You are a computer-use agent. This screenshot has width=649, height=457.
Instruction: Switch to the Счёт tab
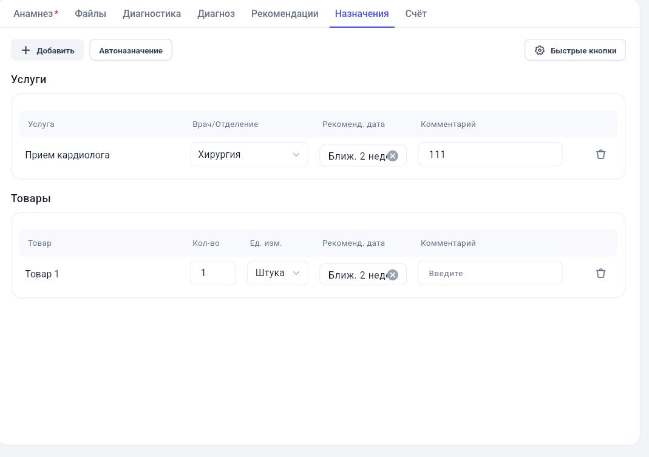point(416,14)
